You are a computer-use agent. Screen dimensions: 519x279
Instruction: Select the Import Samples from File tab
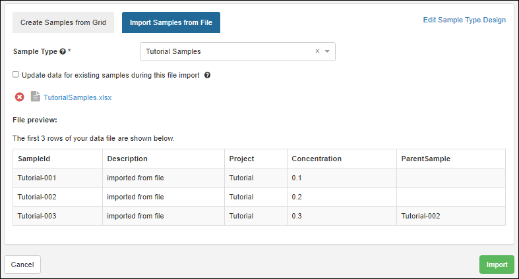(171, 22)
